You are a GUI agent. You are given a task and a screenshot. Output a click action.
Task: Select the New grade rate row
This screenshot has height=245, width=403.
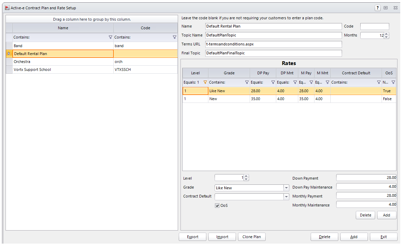click(x=289, y=99)
